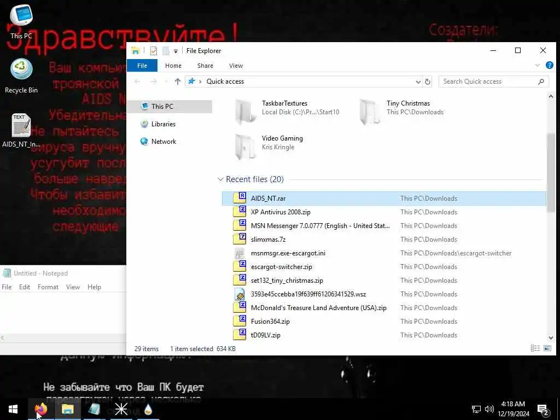Expand the ribbon with the chevron
This screenshot has height=420, width=560.
click(x=537, y=65)
